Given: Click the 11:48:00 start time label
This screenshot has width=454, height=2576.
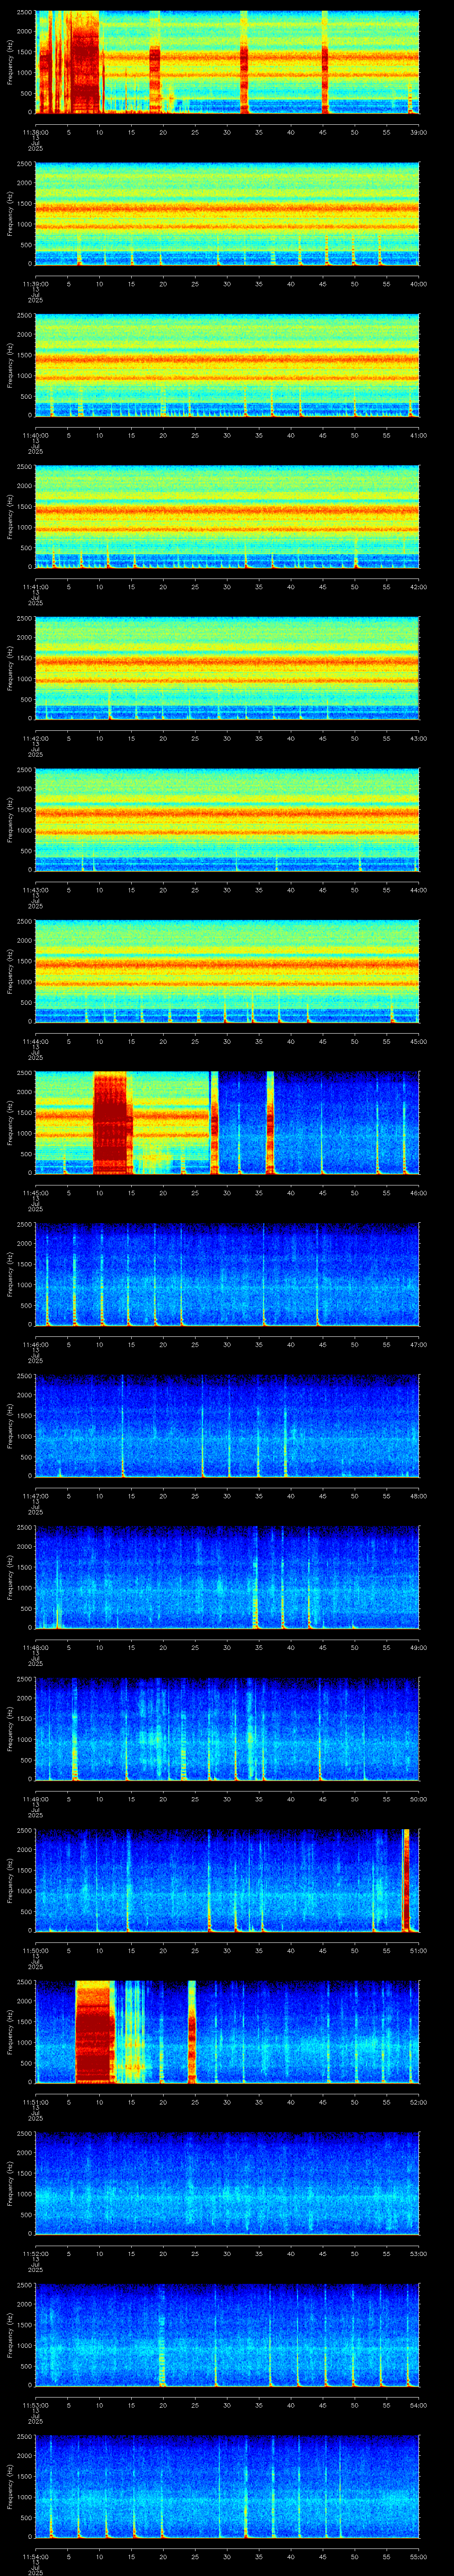Looking at the screenshot, I should tap(35, 1647).
